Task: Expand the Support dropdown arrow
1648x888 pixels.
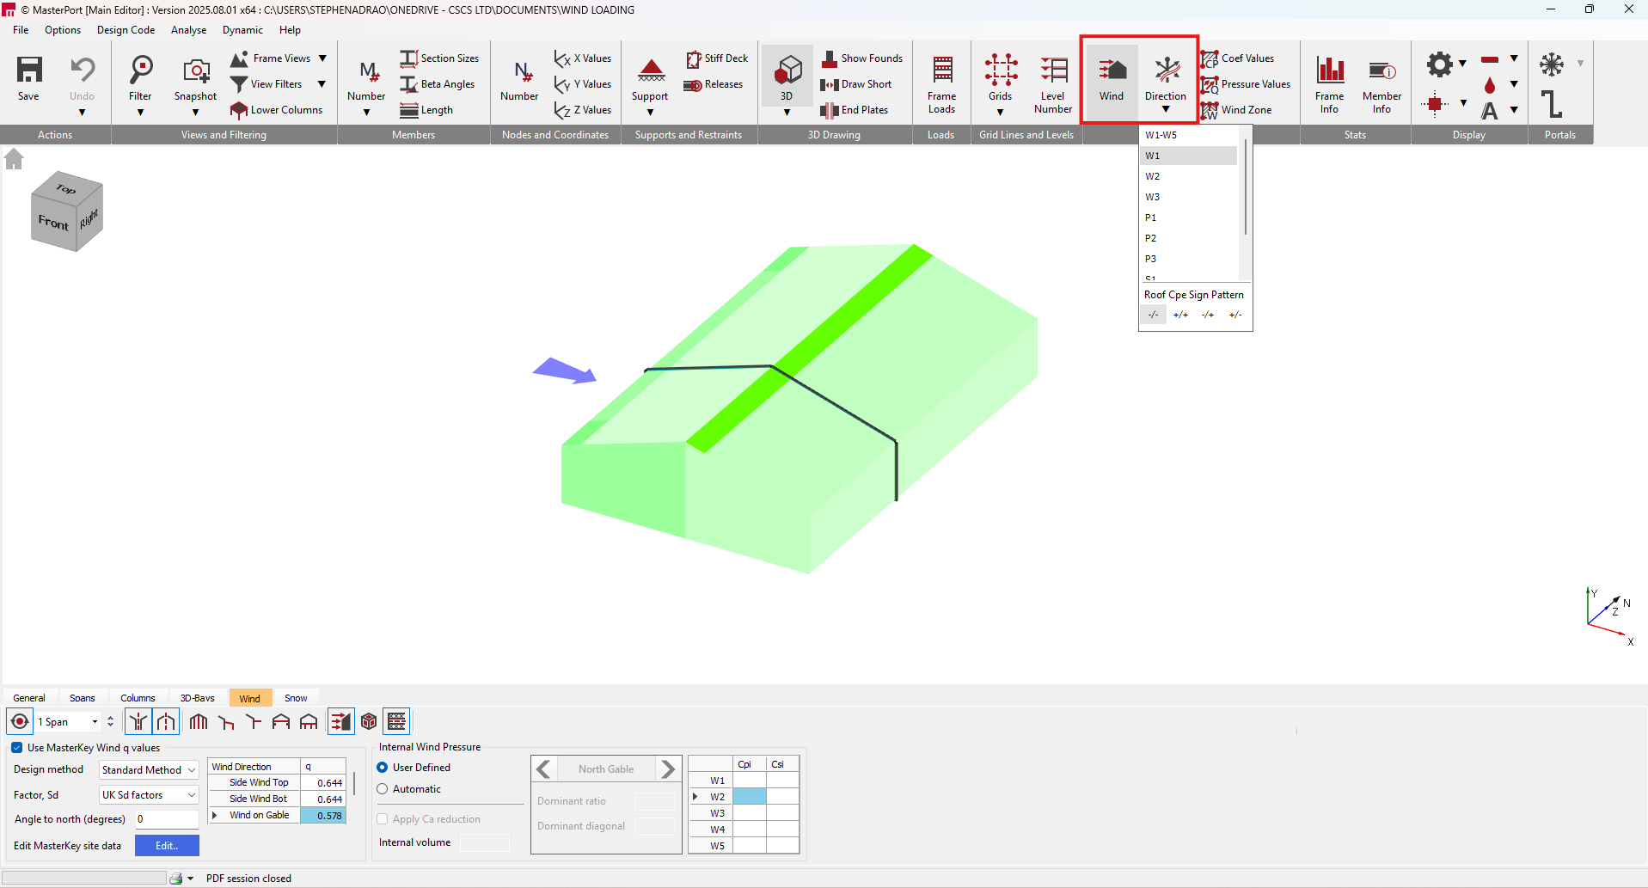Action: click(650, 112)
